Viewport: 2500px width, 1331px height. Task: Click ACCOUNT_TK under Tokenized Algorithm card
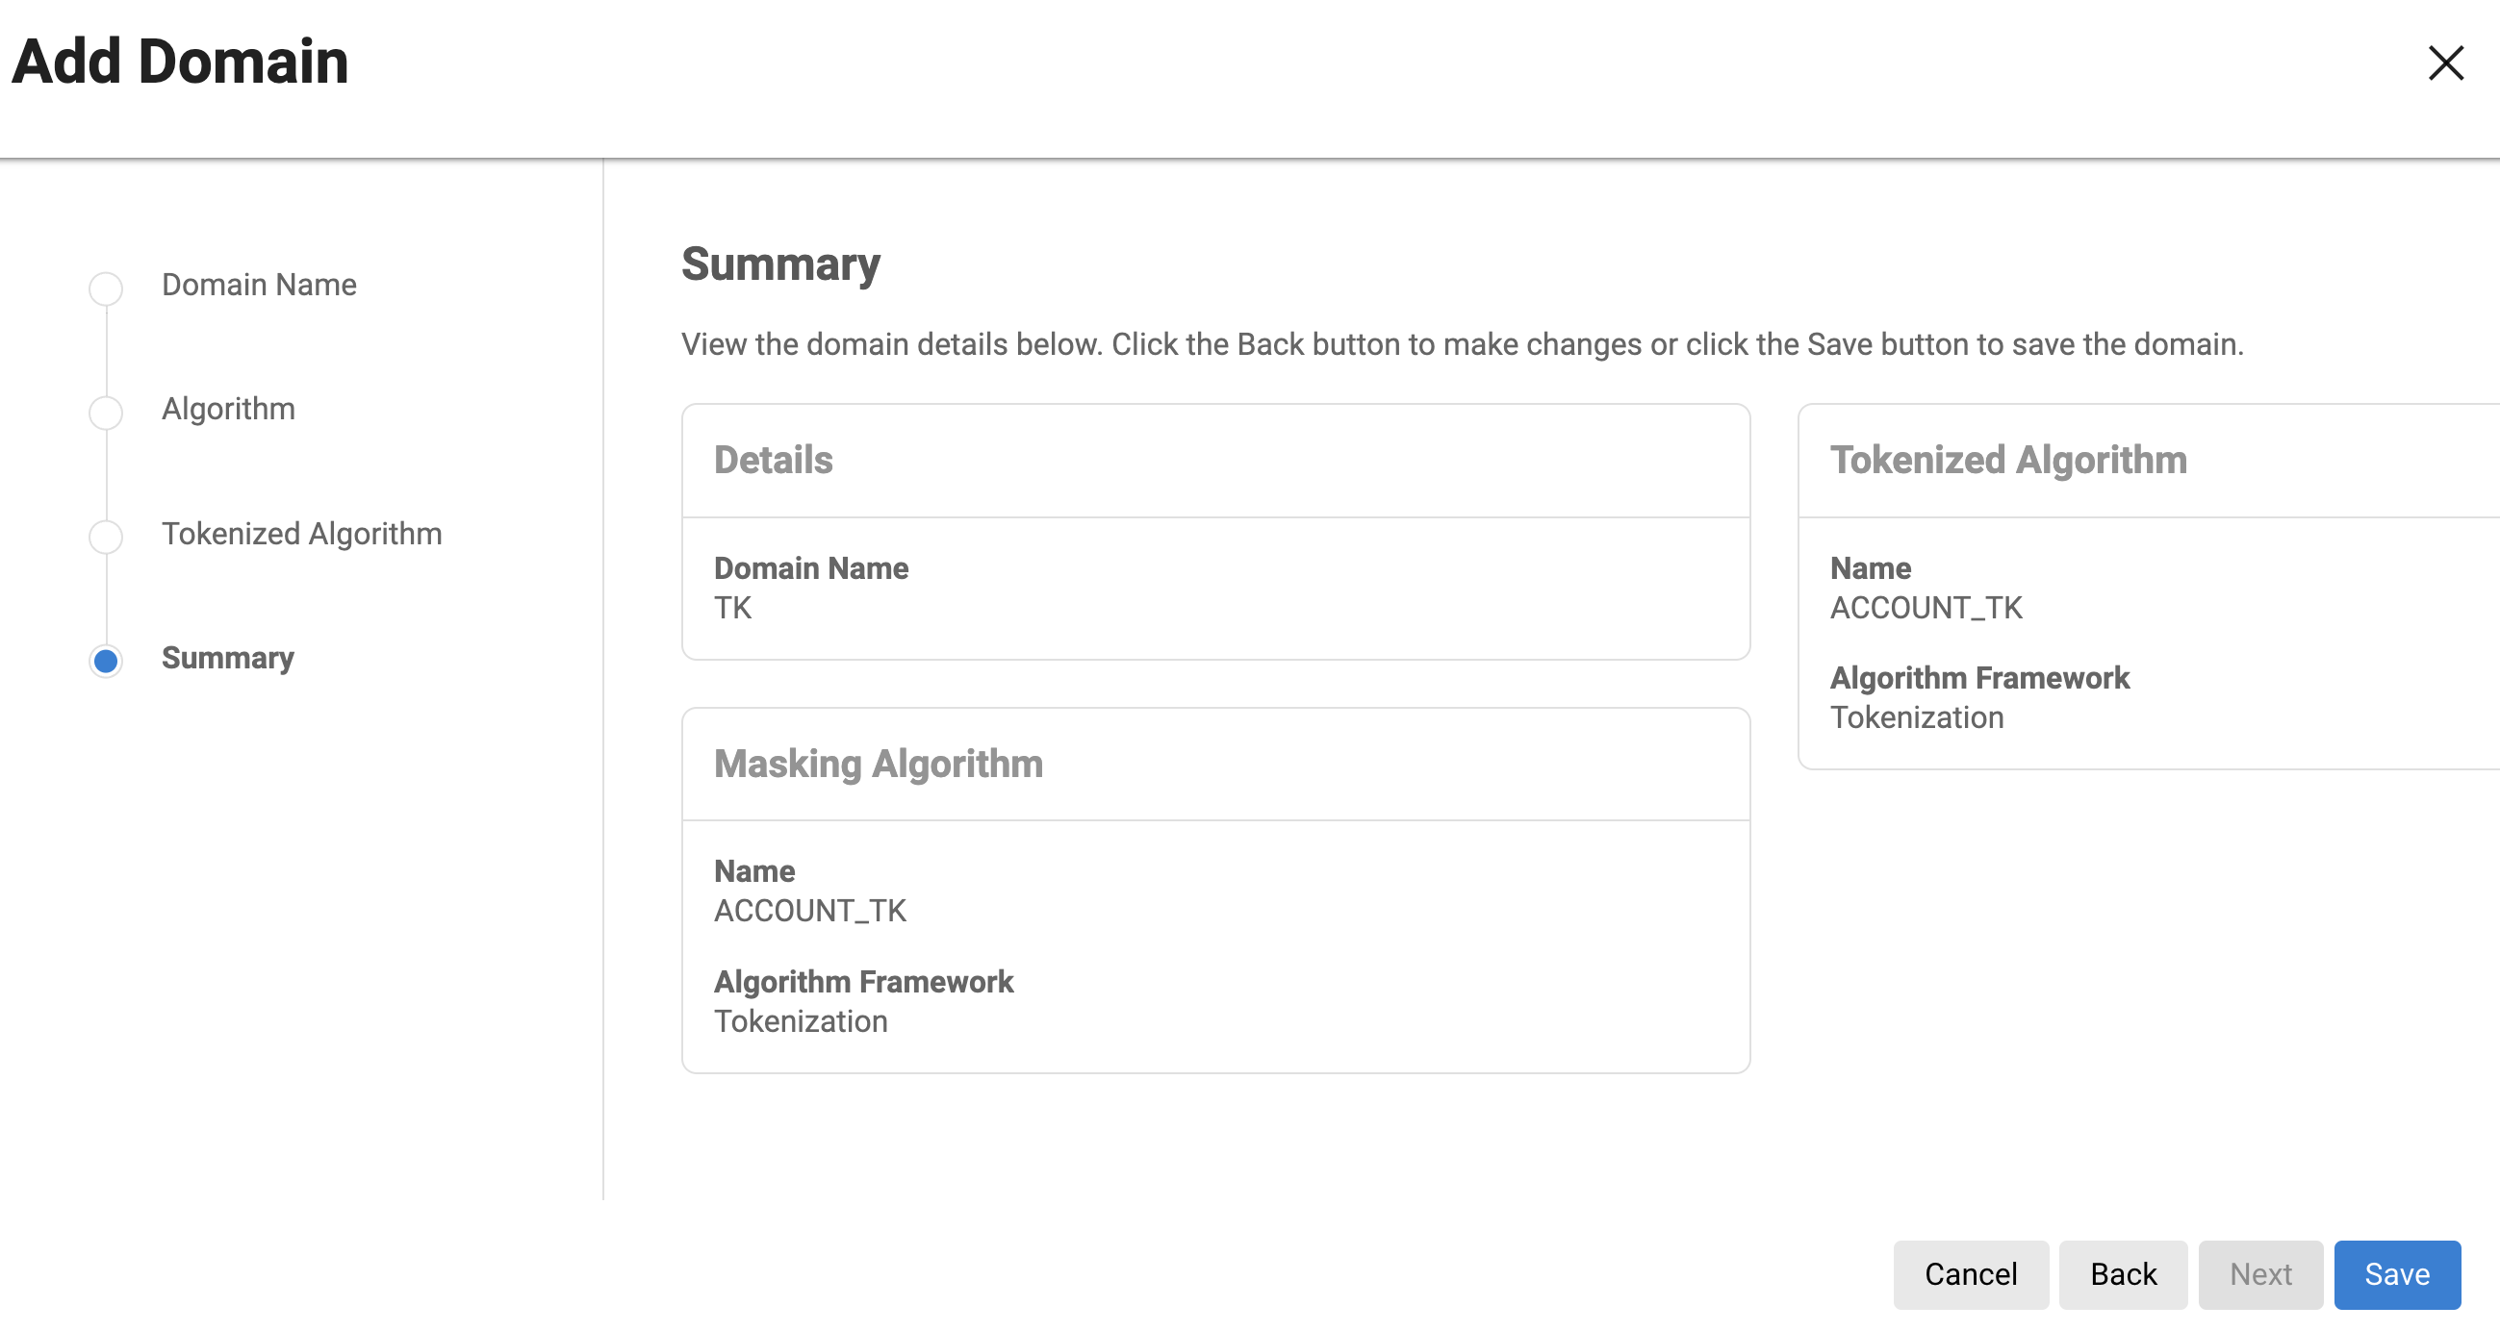tap(1926, 607)
